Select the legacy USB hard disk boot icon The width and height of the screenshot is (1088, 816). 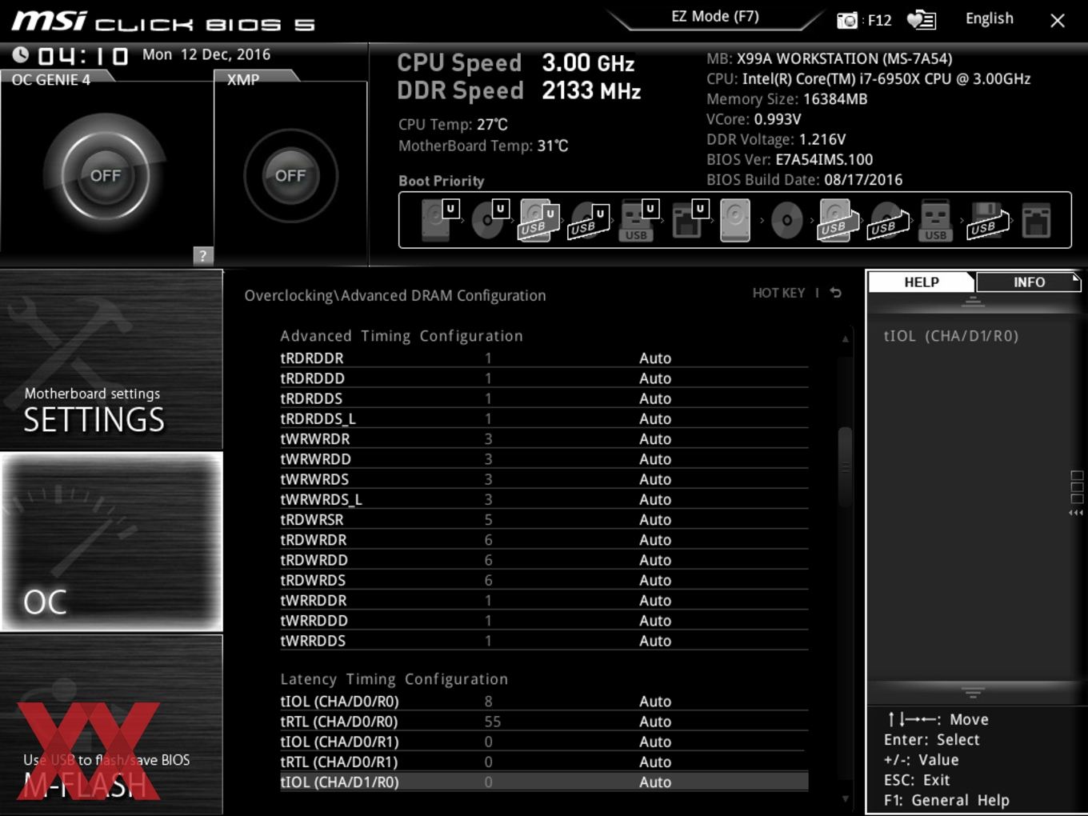point(837,220)
